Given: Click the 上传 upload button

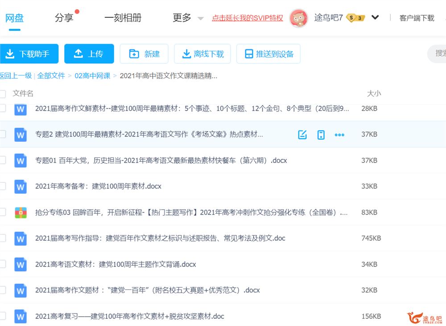Looking at the screenshot, I should pos(89,54).
